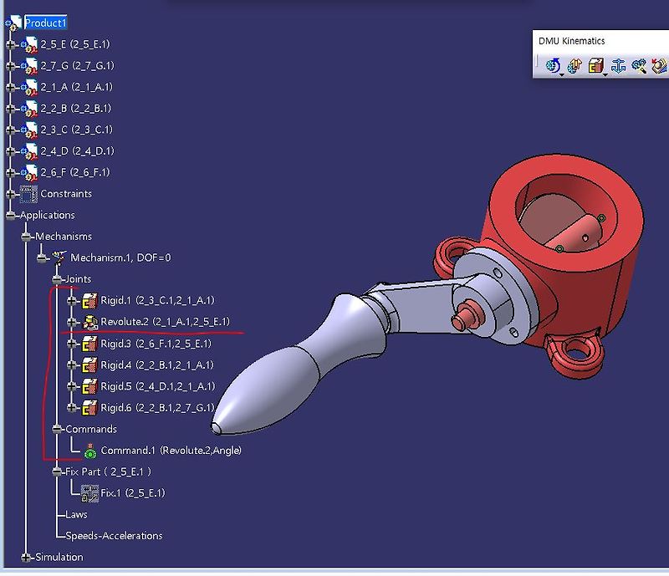Collapse the Mechanisms tree branch

click(28, 237)
